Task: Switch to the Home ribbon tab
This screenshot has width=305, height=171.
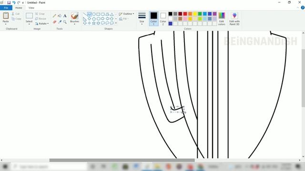Action: 19,8
